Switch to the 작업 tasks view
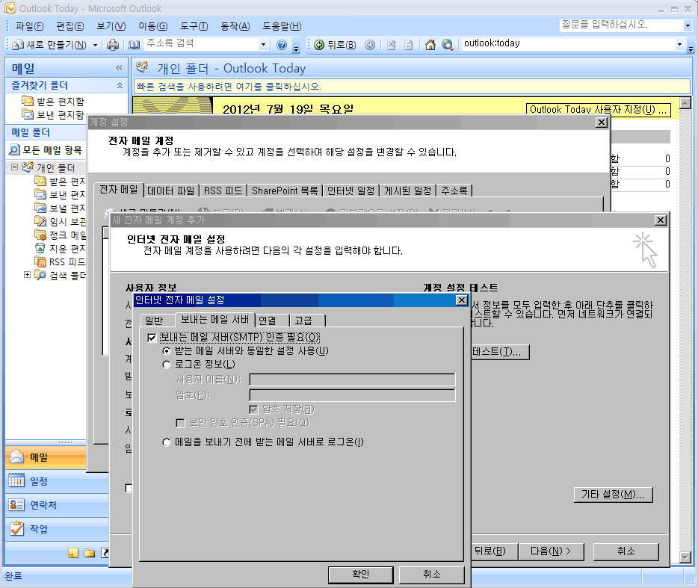 click(57, 529)
